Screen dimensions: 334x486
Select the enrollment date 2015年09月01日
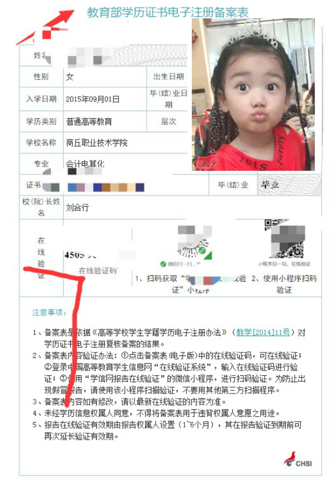[x=92, y=99]
